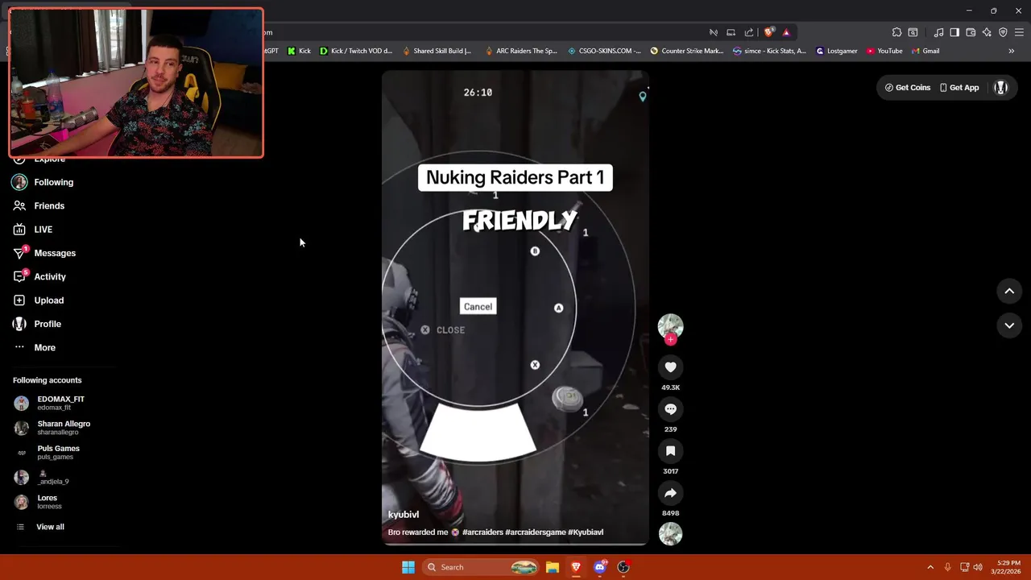Go to LIVE in the sidebar
Image resolution: width=1031 pixels, height=580 pixels.
click(43, 230)
